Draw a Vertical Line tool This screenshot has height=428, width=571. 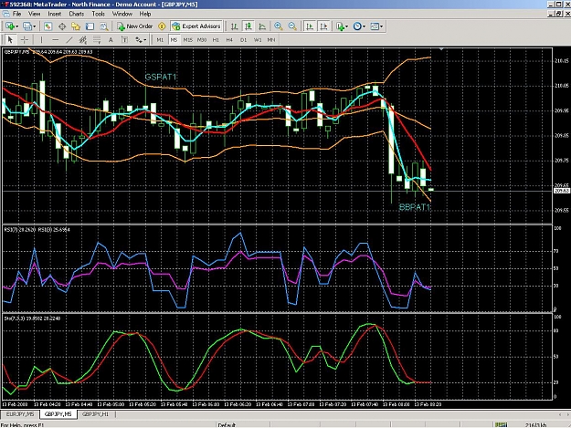click(41, 39)
